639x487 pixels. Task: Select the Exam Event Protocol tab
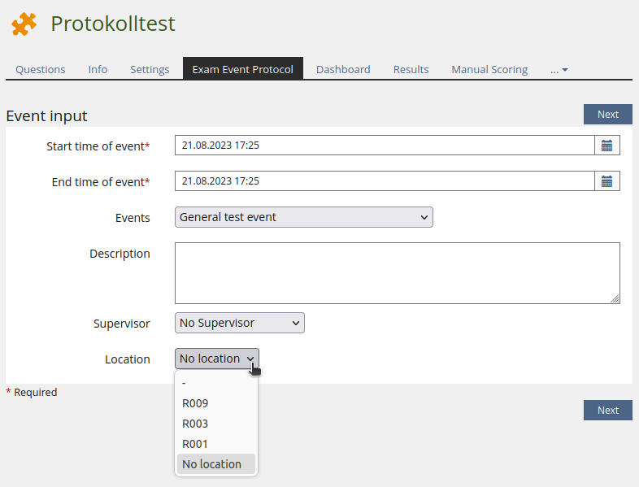click(x=242, y=70)
